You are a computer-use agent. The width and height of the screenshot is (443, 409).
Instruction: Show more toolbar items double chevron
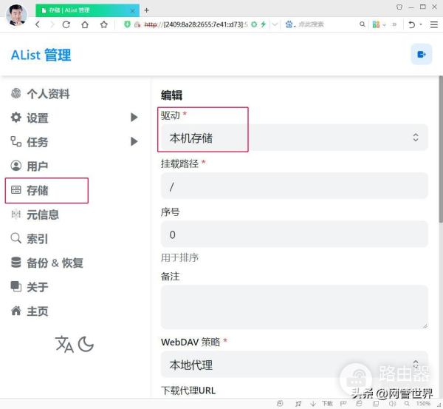394,24
